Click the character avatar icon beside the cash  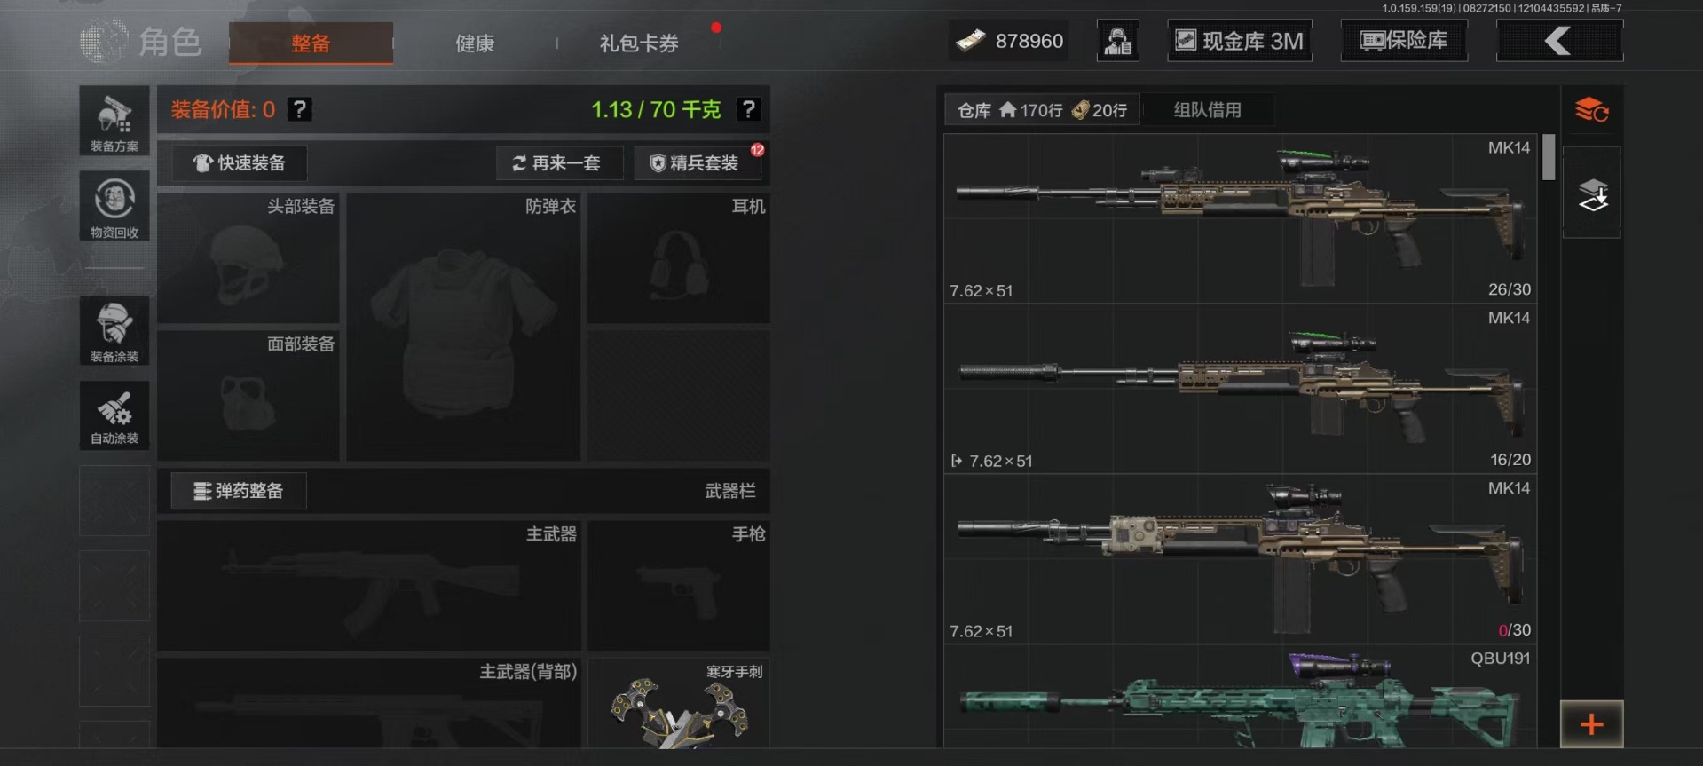point(1118,41)
